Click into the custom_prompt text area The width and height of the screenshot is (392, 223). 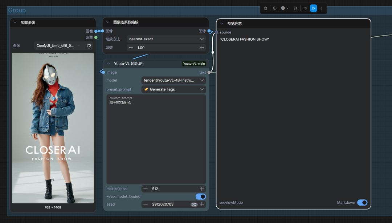click(156, 139)
